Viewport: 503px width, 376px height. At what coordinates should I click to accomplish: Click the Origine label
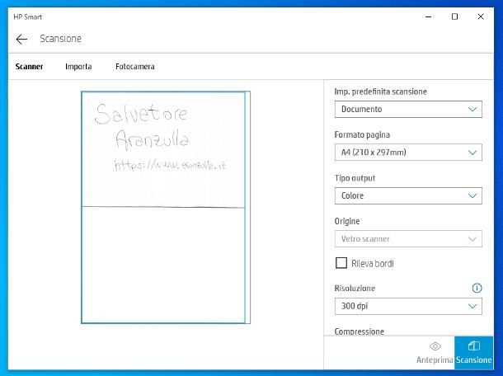coord(347,221)
